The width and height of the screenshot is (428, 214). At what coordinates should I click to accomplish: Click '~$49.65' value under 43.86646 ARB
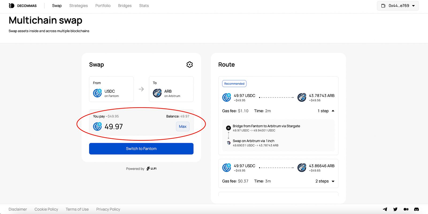click(315, 171)
